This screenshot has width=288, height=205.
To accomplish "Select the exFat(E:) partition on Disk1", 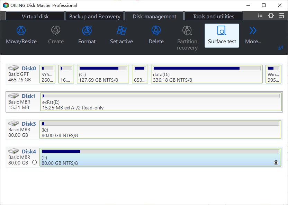I will pyautogui.click(x=161, y=102).
